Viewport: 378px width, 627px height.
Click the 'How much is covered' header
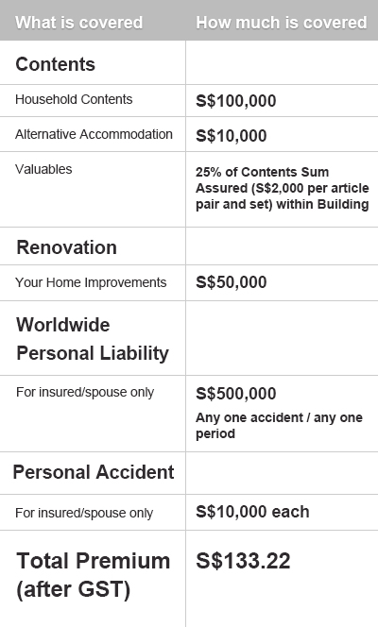click(x=282, y=23)
